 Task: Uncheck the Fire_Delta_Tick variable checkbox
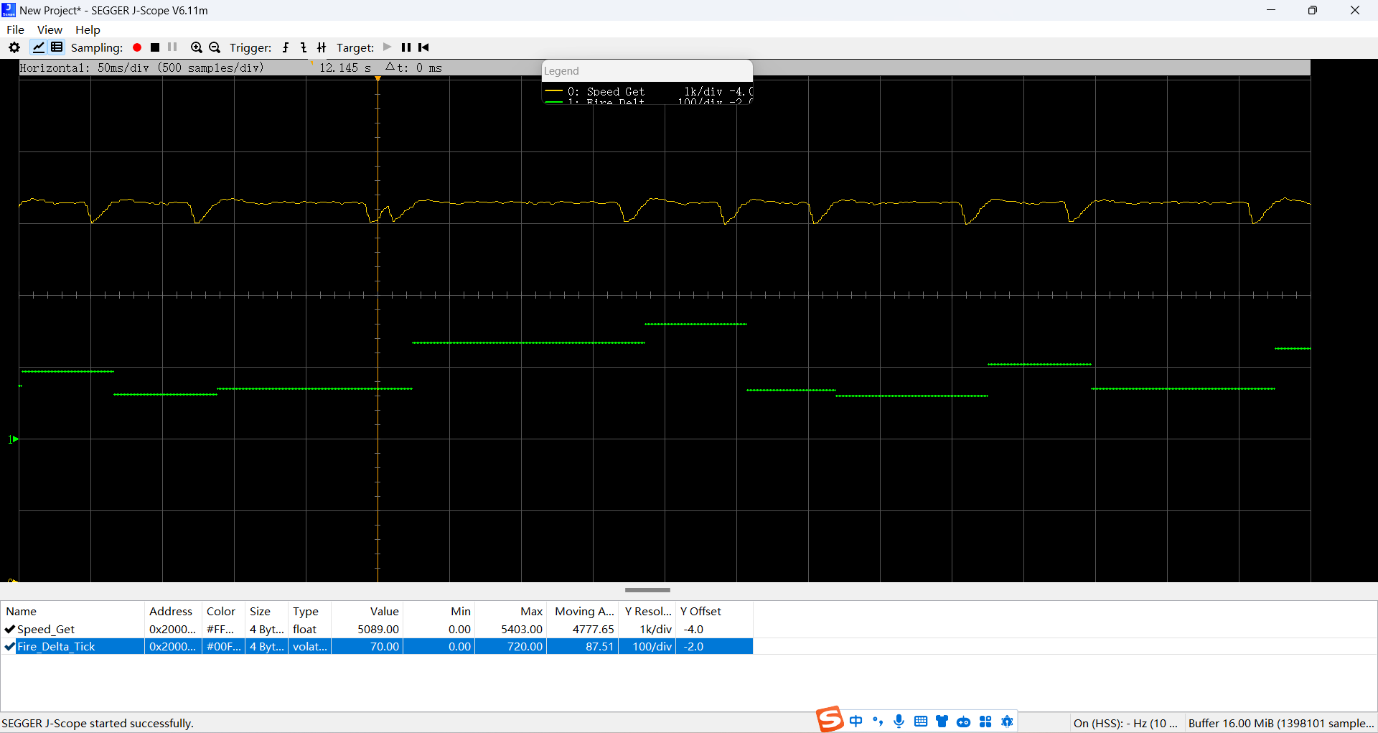click(10, 646)
